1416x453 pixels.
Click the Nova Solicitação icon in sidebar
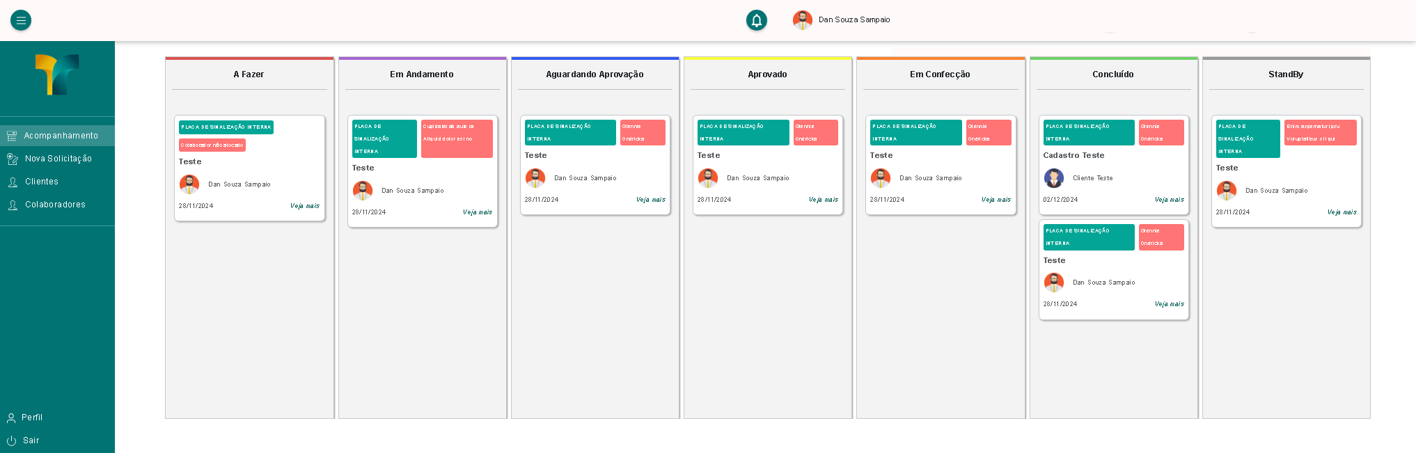[x=12, y=159]
